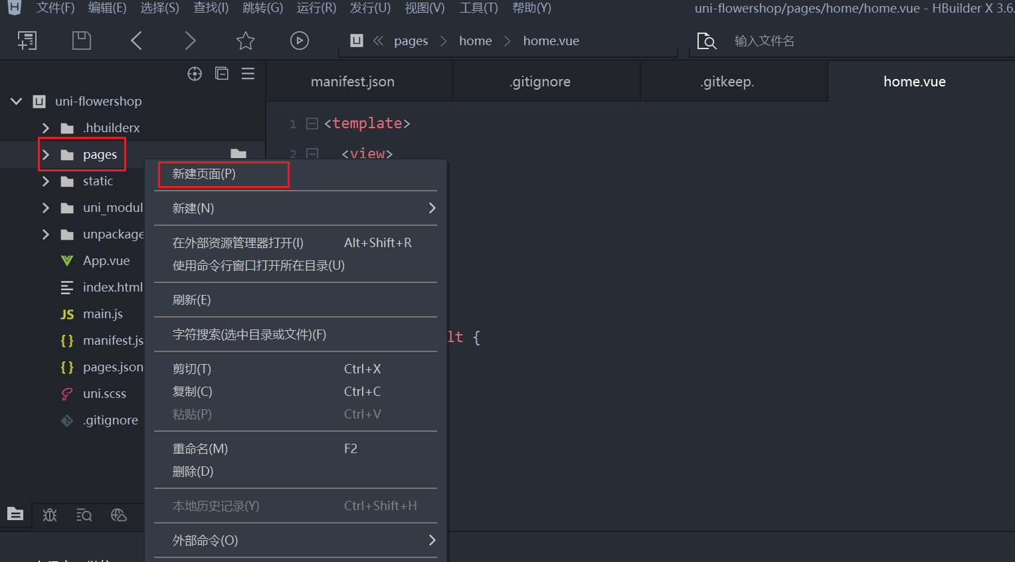Open the 运行(R) menu
The width and height of the screenshot is (1015, 562).
316,8
